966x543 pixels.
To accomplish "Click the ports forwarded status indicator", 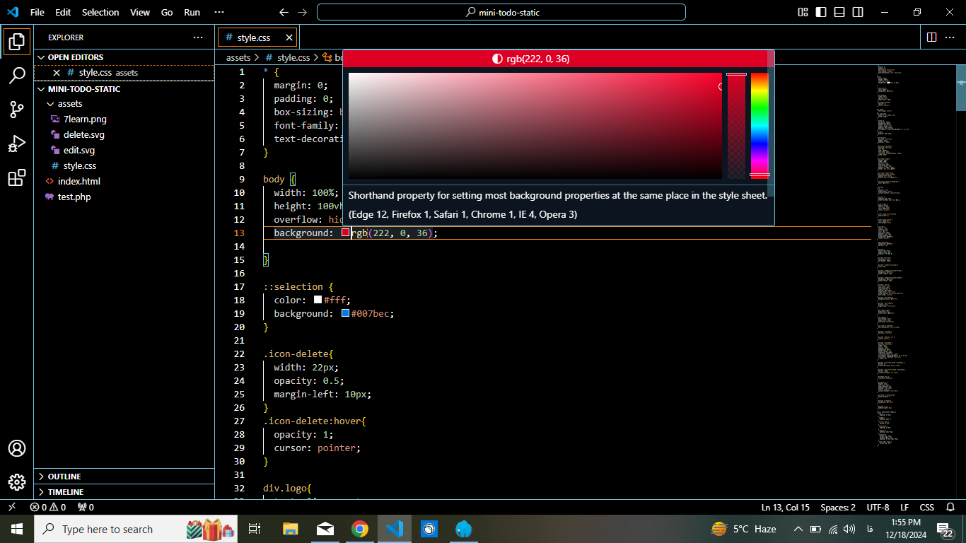I will point(86,507).
